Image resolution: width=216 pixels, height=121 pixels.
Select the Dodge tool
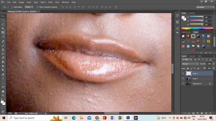(3, 70)
